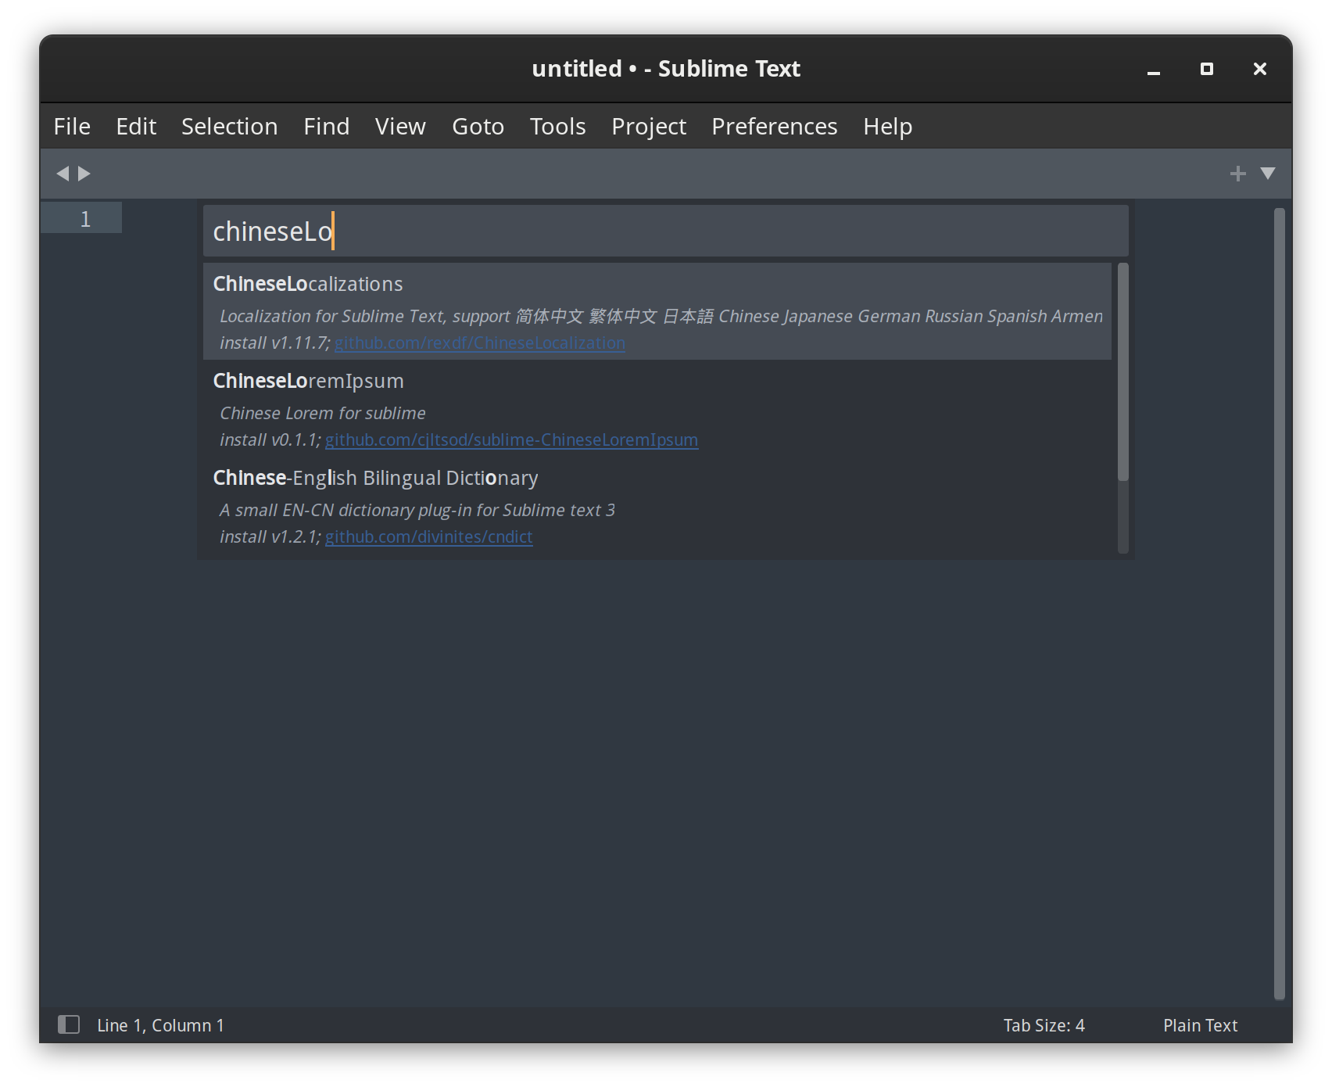
Task: Open the Project menu
Action: tap(649, 126)
